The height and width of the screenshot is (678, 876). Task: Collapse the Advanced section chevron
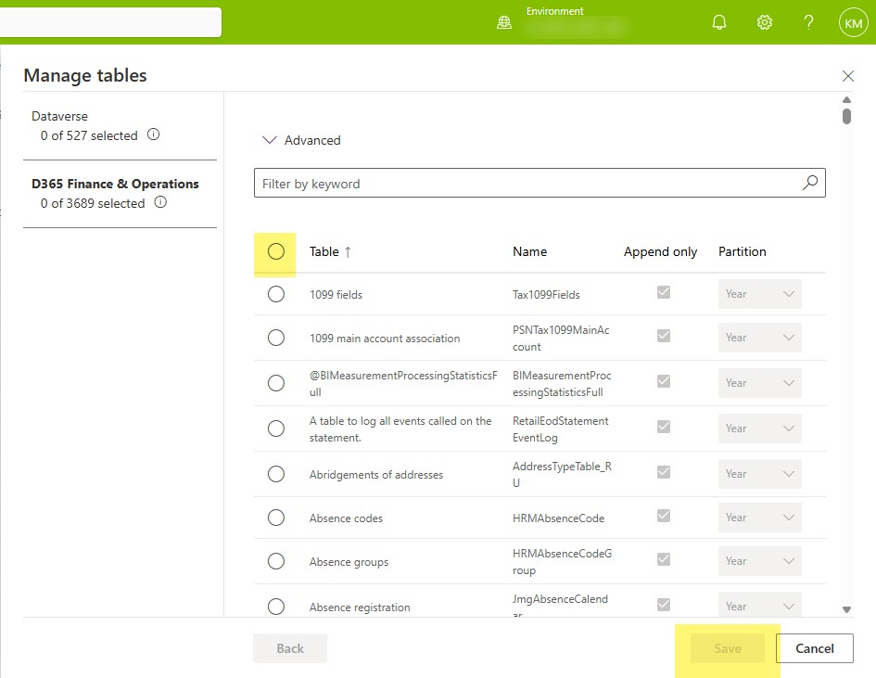click(270, 140)
